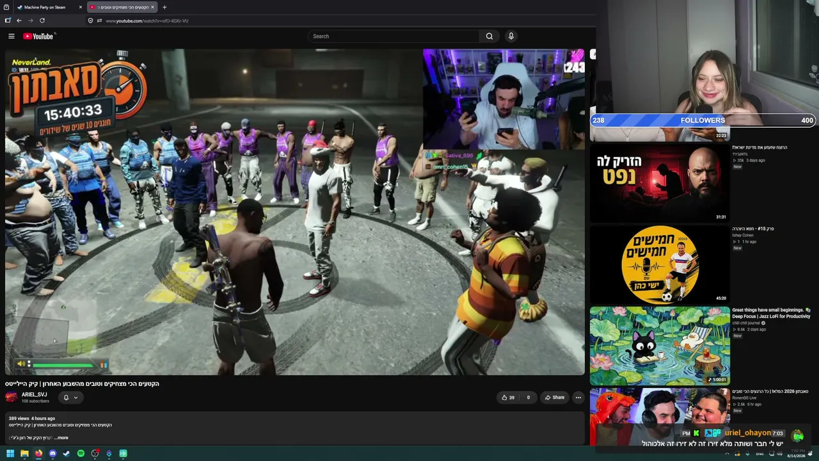The width and height of the screenshot is (819, 461).
Task: Open the black cat lotus pond LoFi thumbnail
Action: pos(659,346)
